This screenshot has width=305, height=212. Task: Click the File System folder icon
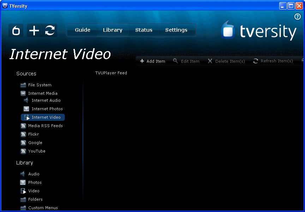pos(23,85)
